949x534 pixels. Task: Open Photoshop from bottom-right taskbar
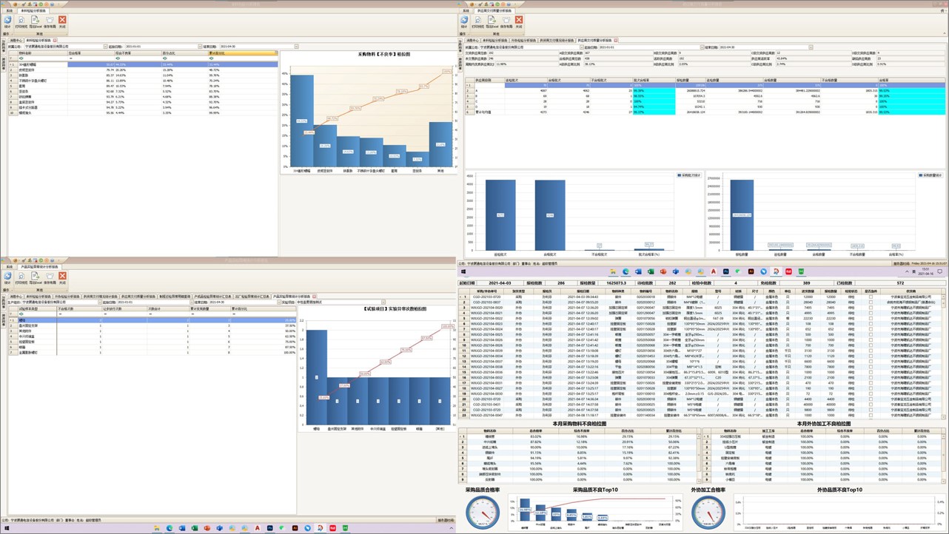pos(726,271)
